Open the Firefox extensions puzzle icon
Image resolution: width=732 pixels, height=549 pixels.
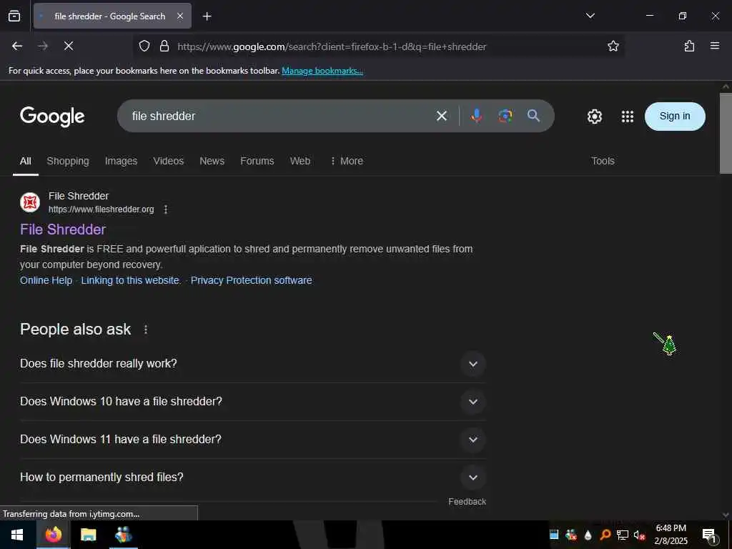click(689, 46)
